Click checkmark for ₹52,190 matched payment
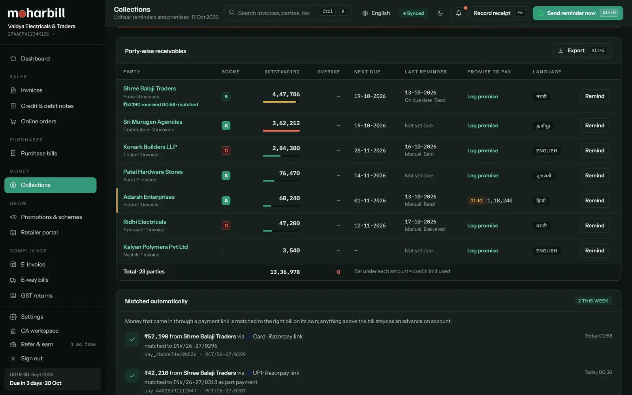This screenshot has height=395, width=632. 132,339
